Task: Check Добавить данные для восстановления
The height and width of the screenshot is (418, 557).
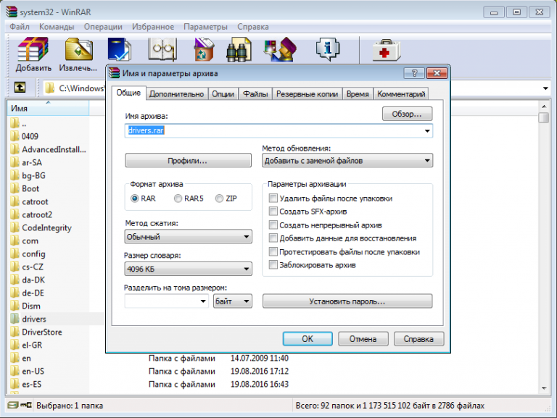Action: 273,238
